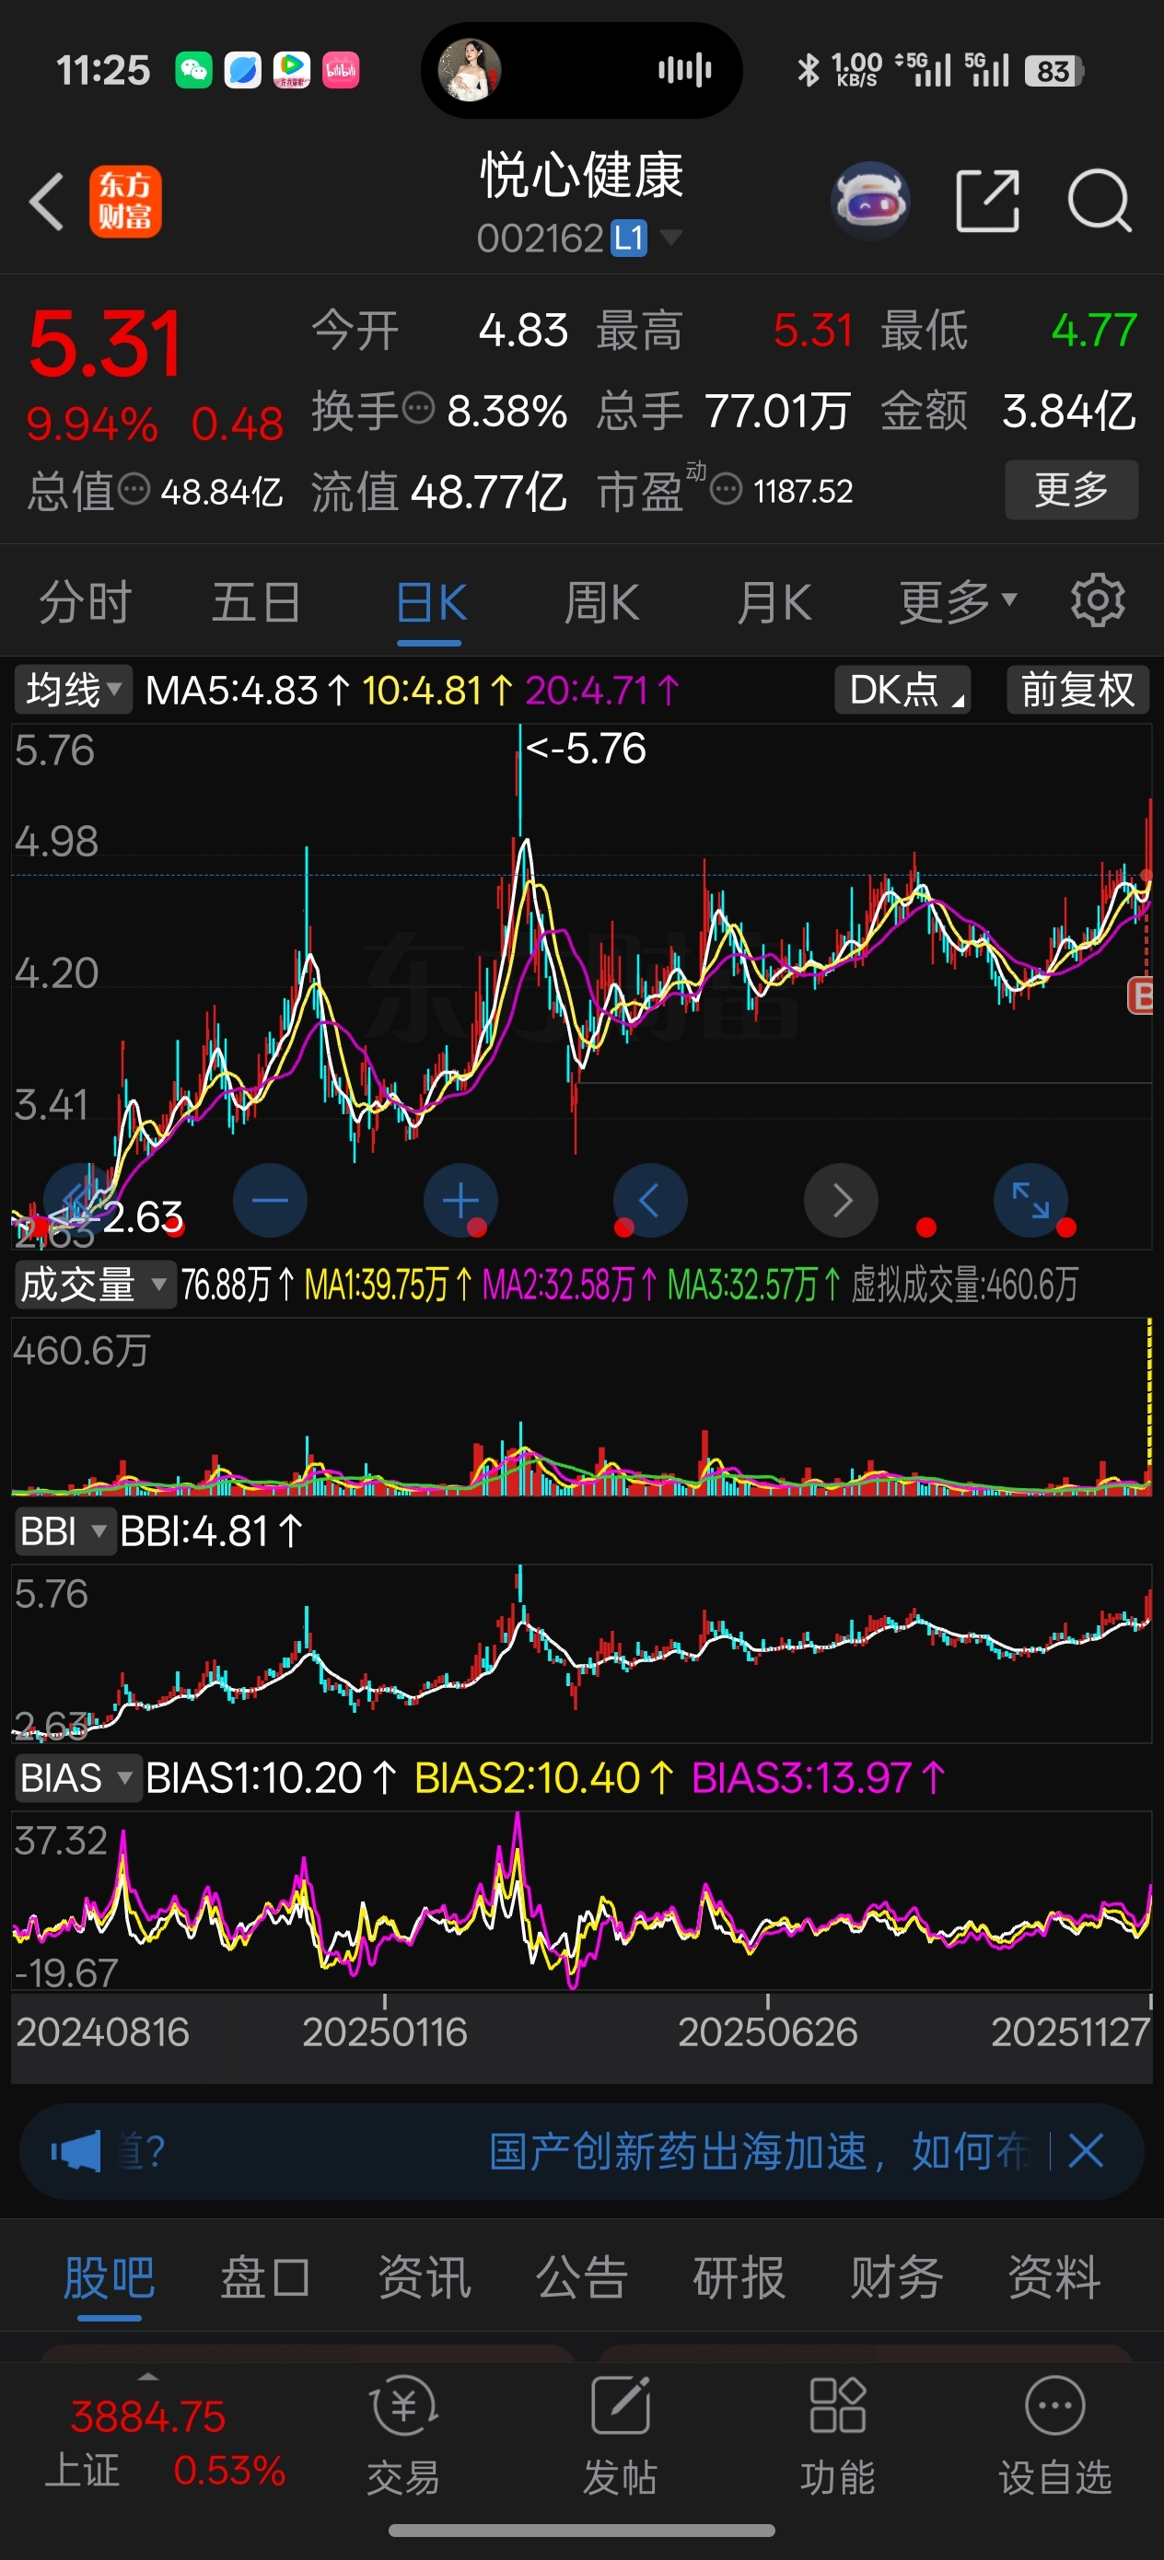Tap BIAS1:10.20 value label
Screen dimensions: 1164x2560
pyautogui.click(x=272, y=1778)
